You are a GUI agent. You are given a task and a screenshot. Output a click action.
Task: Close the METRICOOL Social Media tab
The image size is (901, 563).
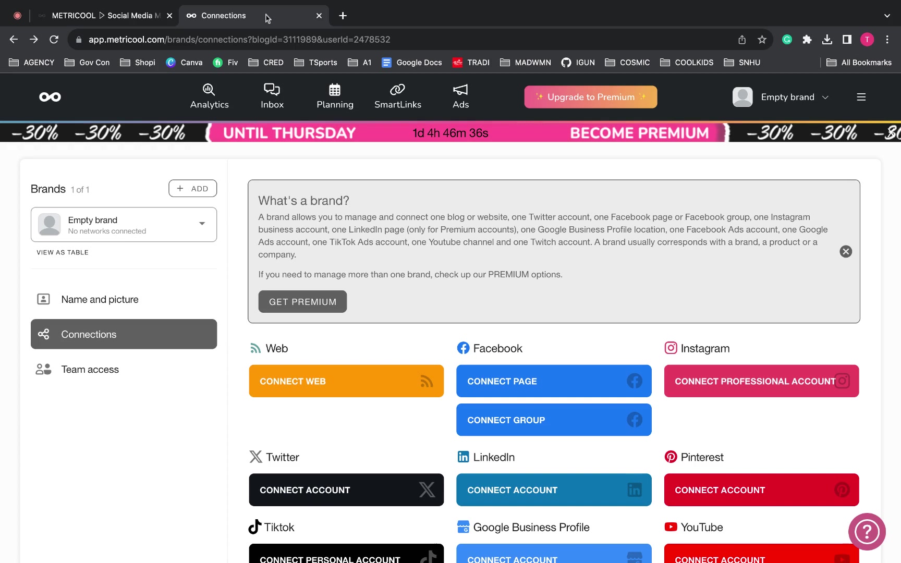tap(169, 16)
